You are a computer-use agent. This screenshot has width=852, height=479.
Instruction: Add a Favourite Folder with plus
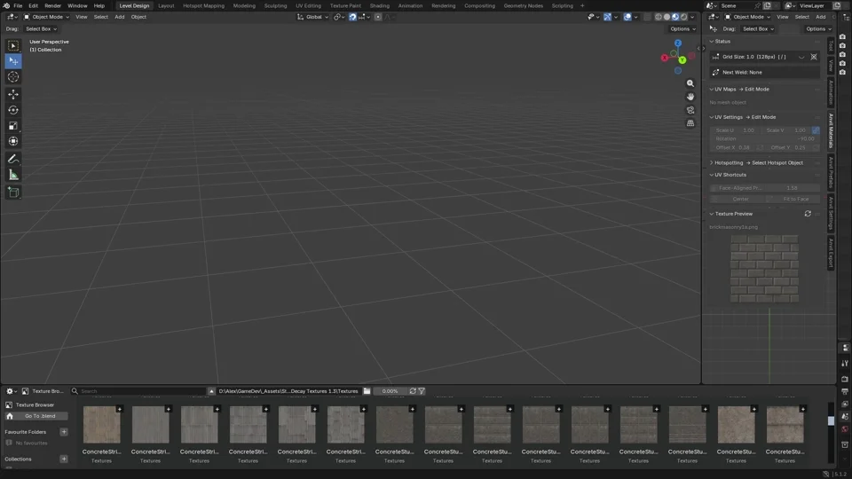point(64,432)
